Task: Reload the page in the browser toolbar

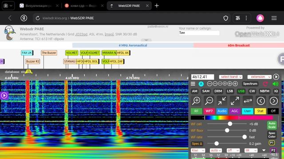Action: coord(38,18)
